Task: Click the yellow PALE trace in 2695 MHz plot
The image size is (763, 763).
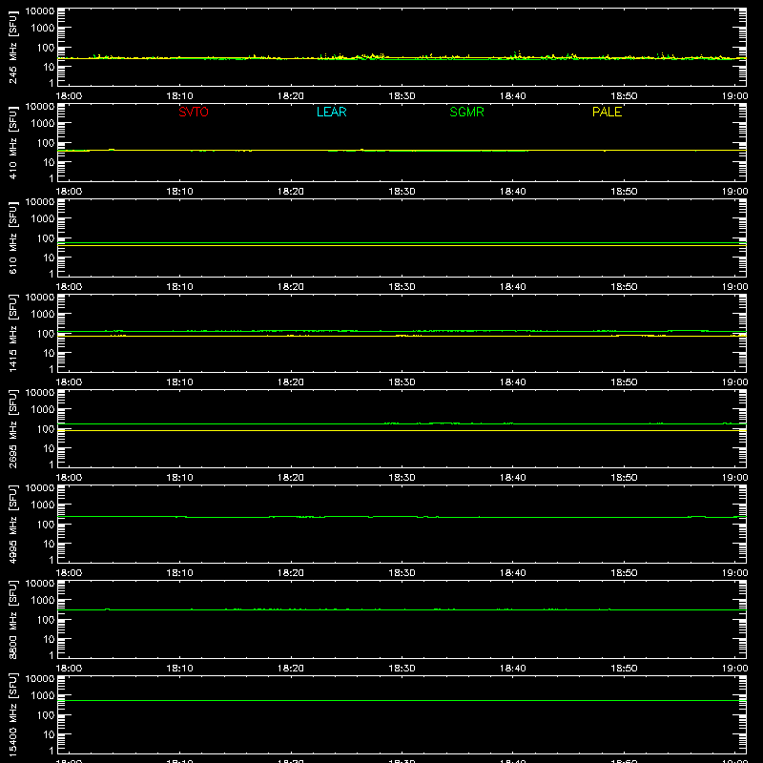Action: (x=402, y=431)
